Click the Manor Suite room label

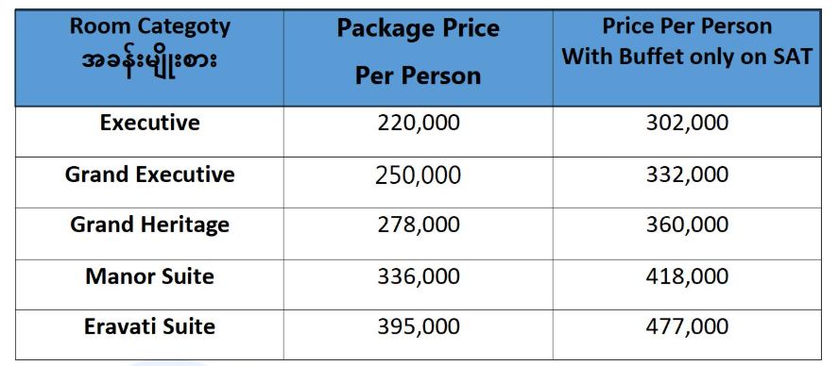[x=150, y=276]
